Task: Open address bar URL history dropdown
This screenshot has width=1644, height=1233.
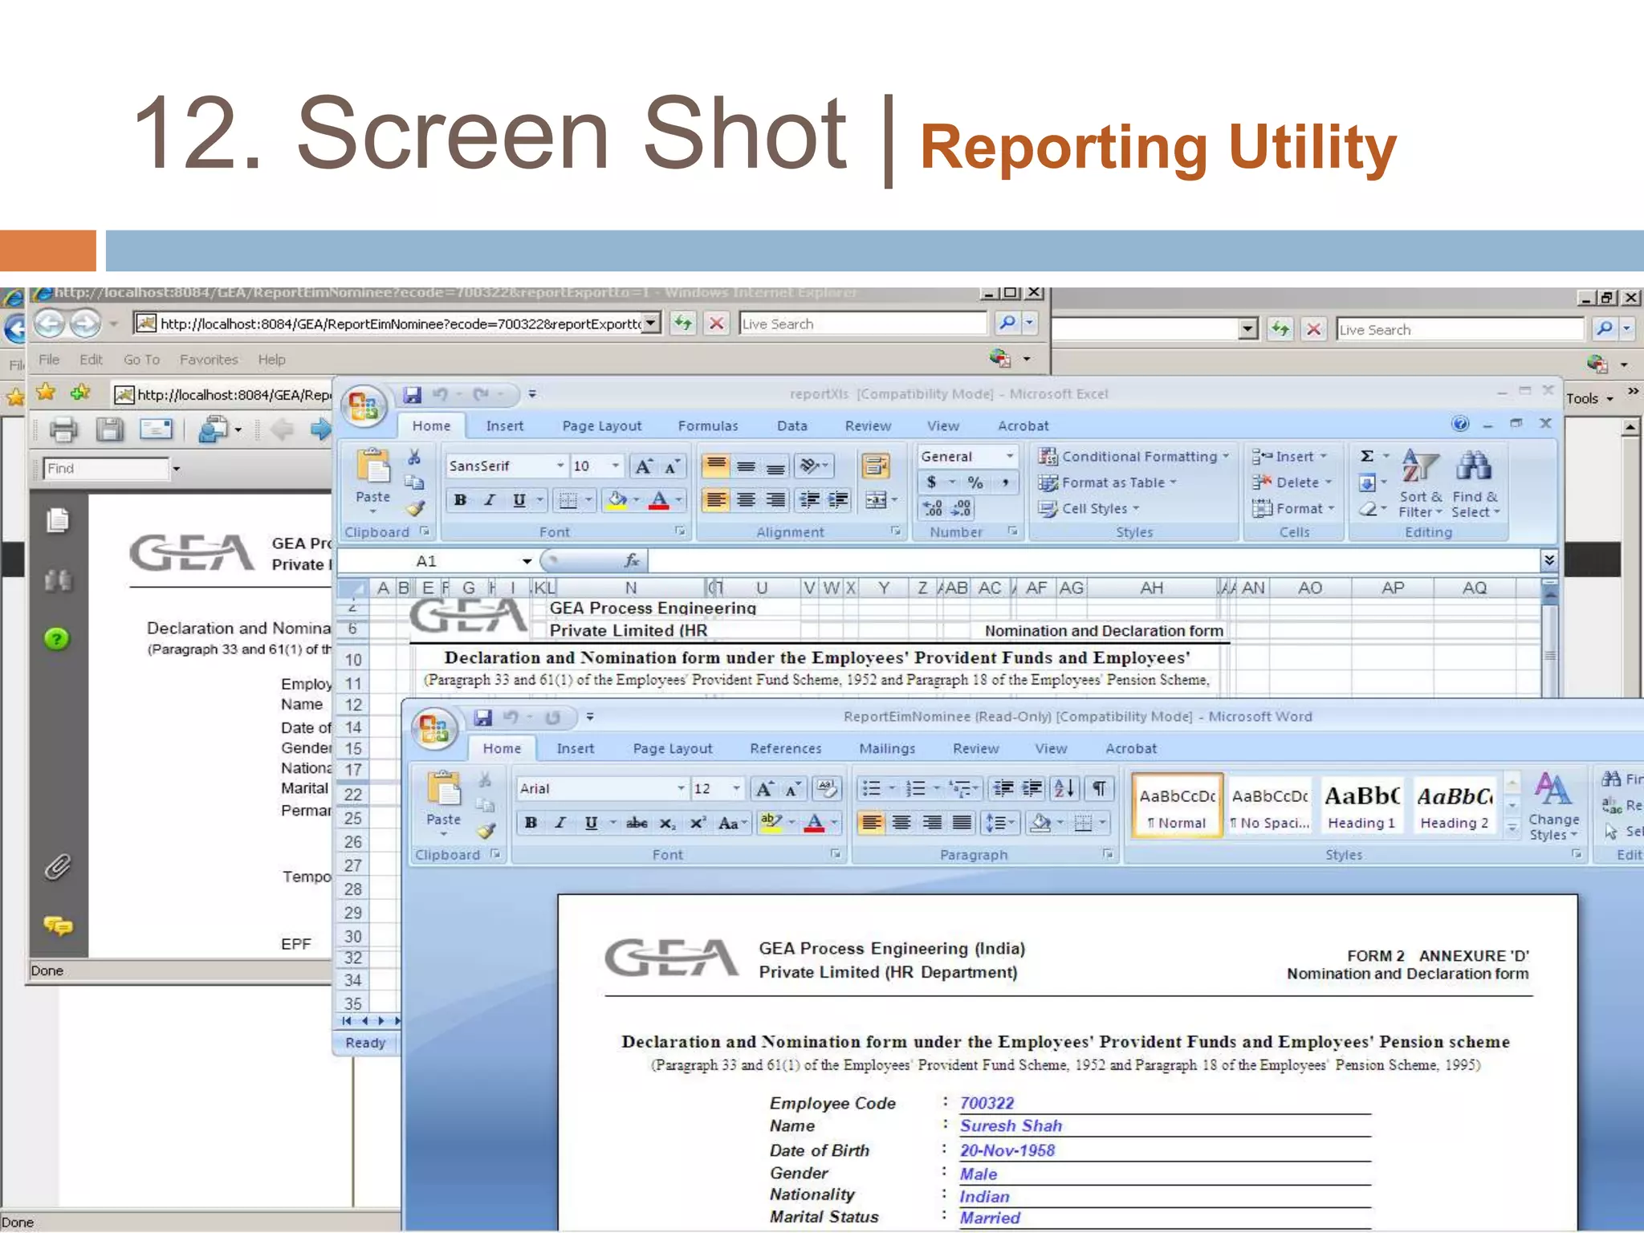Action: 653,324
